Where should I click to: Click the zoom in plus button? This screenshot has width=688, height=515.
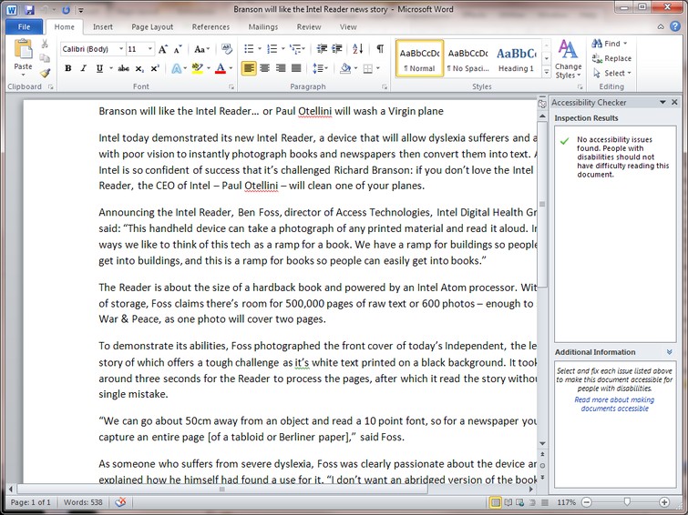tap(664, 502)
